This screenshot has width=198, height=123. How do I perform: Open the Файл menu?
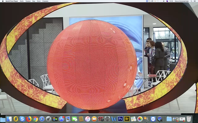(x=22, y=1)
